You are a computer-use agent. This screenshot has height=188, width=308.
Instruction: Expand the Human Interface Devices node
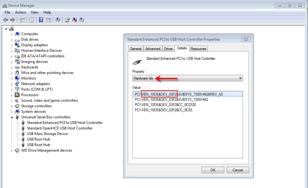[12, 51]
